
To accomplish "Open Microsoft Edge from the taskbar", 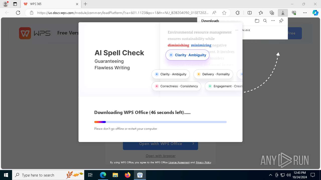I will 103,175.
